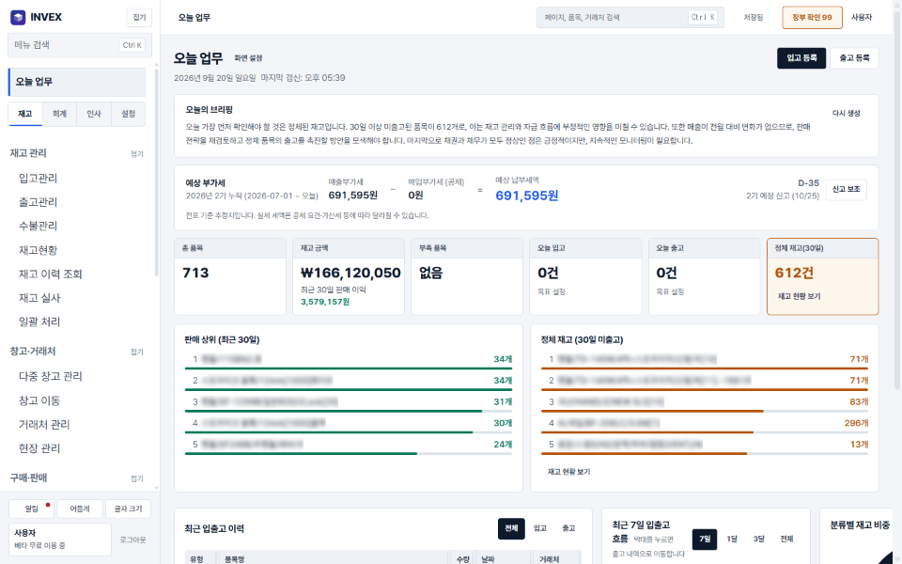This screenshot has width=902, height=564.
Task: Open the 정체 재고(30일) 612건 card
Action: tap(822, 276)
